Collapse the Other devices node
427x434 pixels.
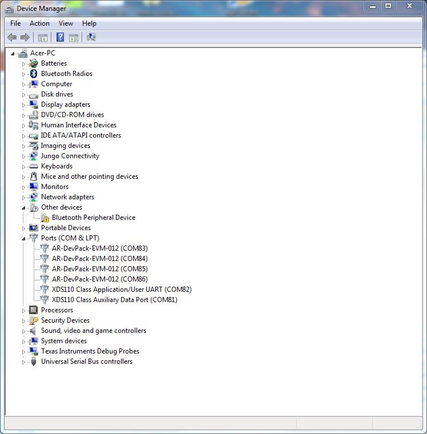point(23,208)
